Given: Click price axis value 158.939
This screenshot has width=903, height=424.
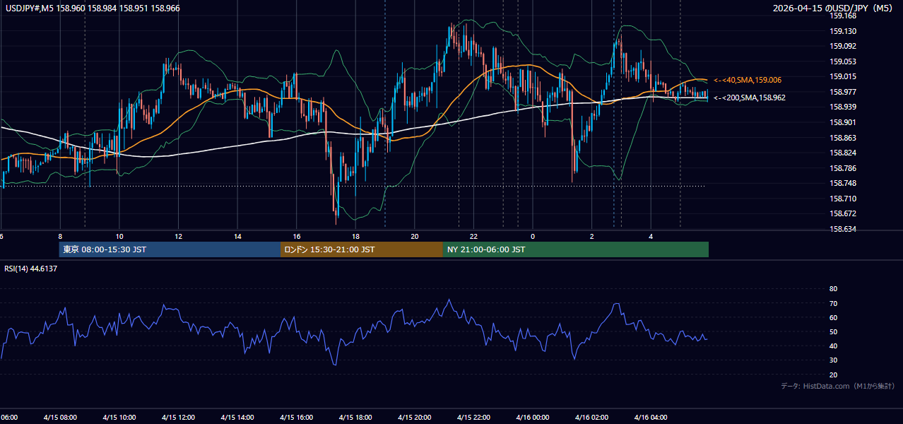Looking at the screenshot, I should [843, 107].
